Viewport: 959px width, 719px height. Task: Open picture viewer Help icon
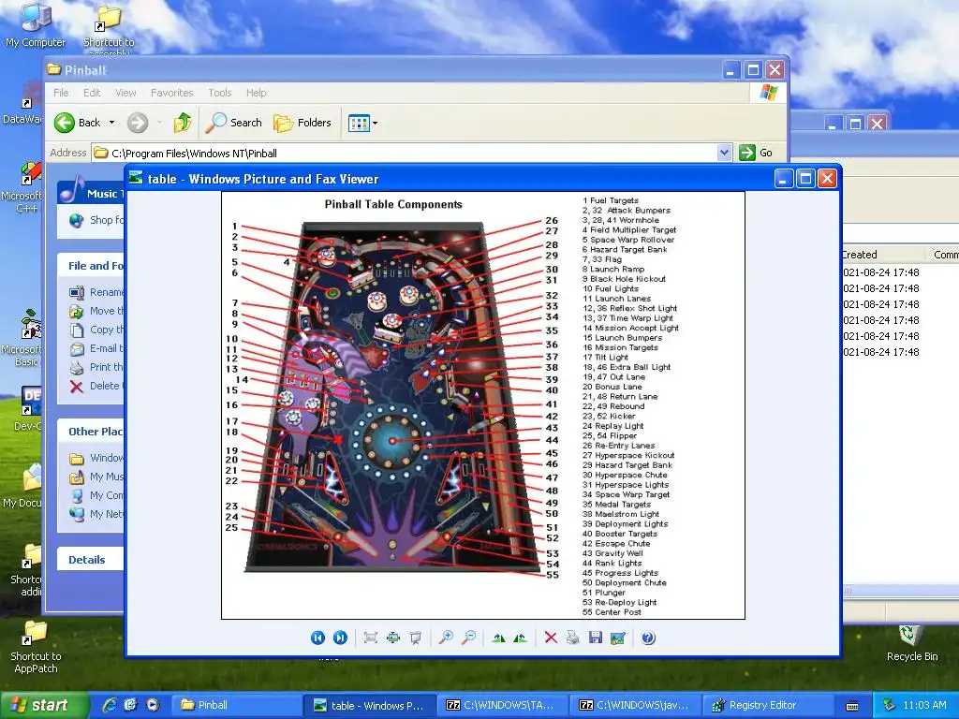pos(648,638)
